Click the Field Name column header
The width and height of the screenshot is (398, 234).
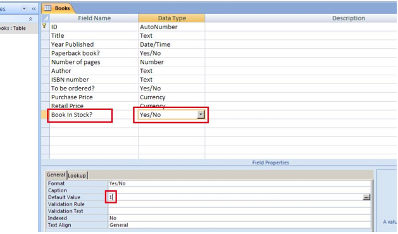tap(94, 18)
